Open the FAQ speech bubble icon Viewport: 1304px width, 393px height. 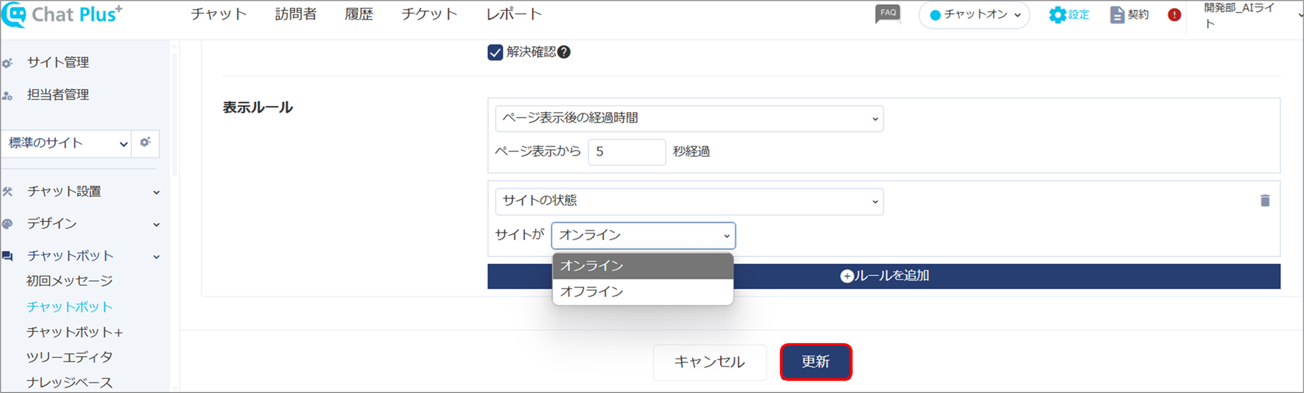click(x=888, y=14)
